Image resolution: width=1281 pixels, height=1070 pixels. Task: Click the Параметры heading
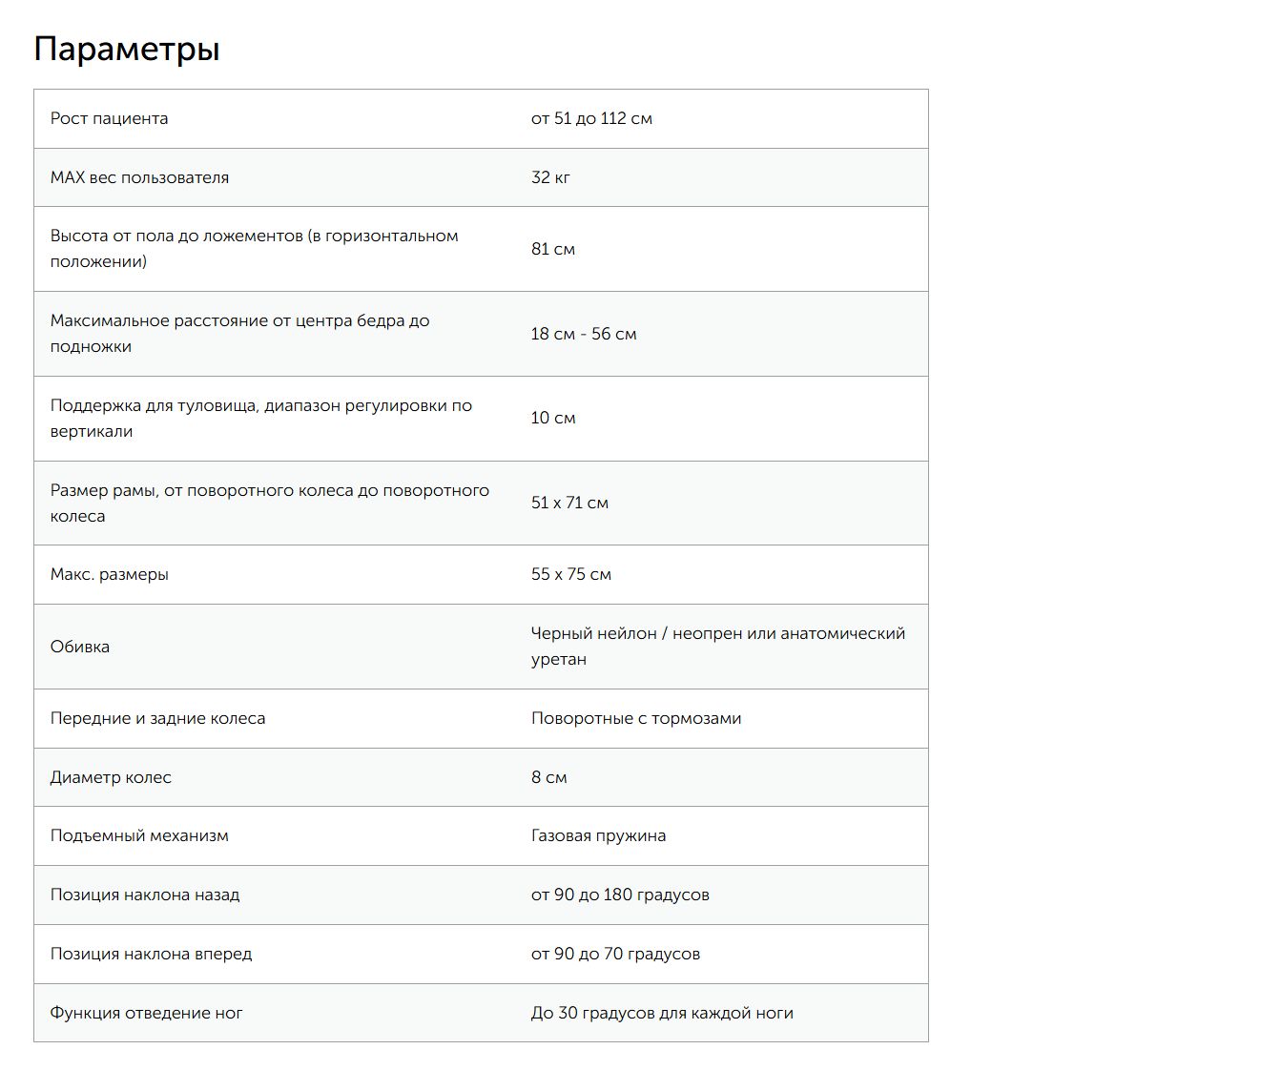pyautogui.click(x=127, y=49)
